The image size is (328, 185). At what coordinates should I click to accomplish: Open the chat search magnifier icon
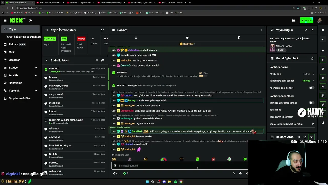pos(234,173)
